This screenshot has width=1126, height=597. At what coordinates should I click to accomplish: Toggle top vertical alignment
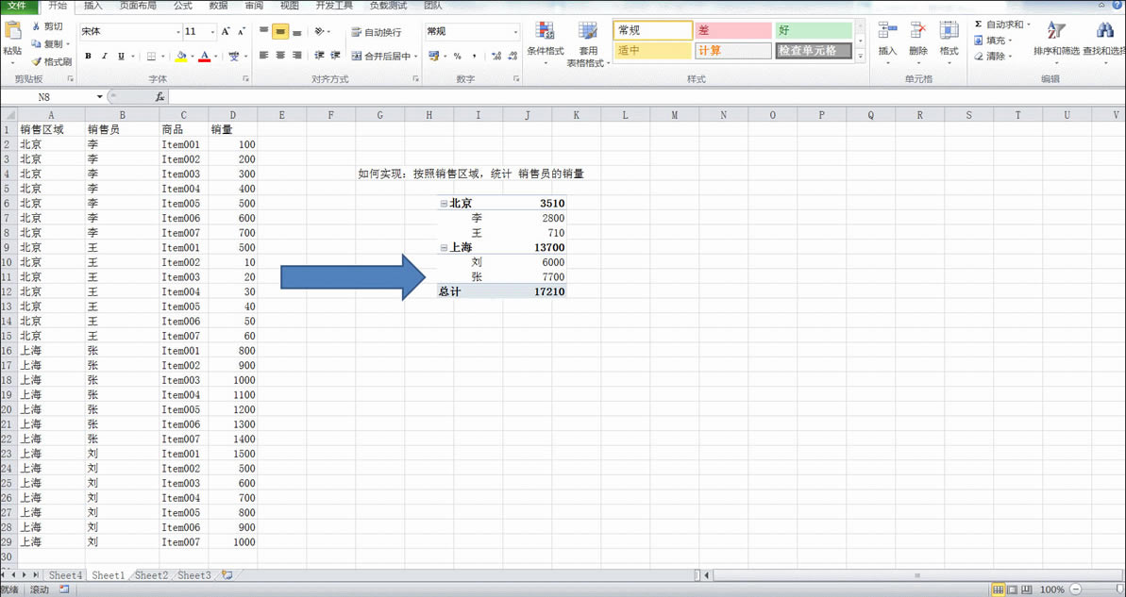(x=264, y=31)
